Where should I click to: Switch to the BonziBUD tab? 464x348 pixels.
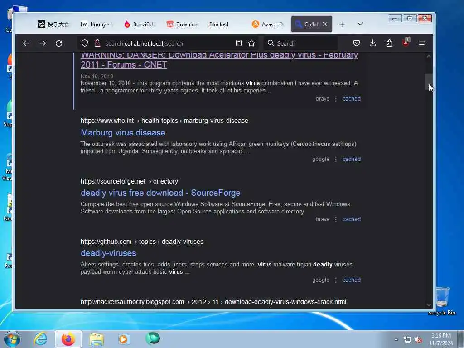click(x=140, y=24)
